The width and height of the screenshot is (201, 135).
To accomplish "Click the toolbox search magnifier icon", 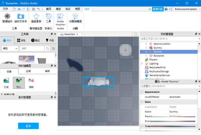I will [48, 48].
